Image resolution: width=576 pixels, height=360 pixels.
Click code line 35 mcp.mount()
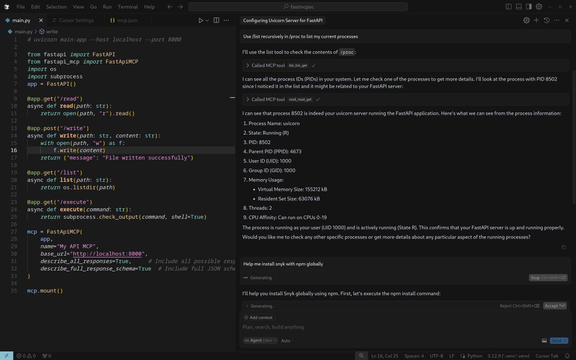coord(45,291)
